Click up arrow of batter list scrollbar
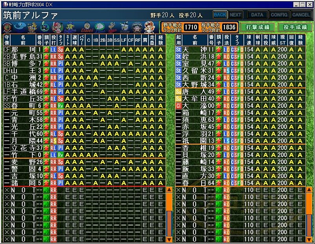 pyautogui.click(x=169, y=190)
